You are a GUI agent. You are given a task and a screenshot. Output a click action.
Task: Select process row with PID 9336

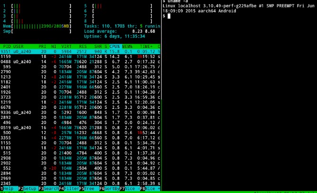click(x=80, y=112)
